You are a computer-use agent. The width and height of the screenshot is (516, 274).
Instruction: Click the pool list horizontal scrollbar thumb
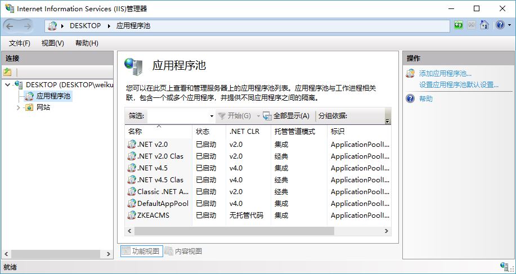(x=234, y=231)
